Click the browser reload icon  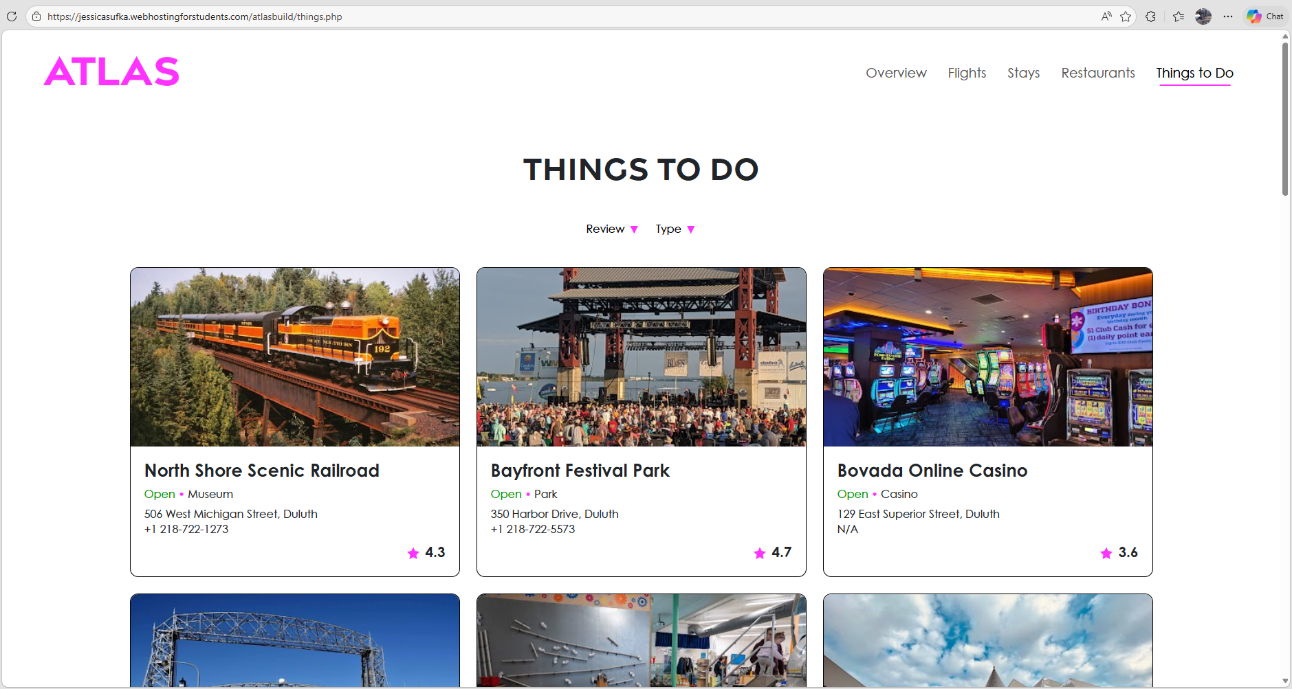(11, 16)
